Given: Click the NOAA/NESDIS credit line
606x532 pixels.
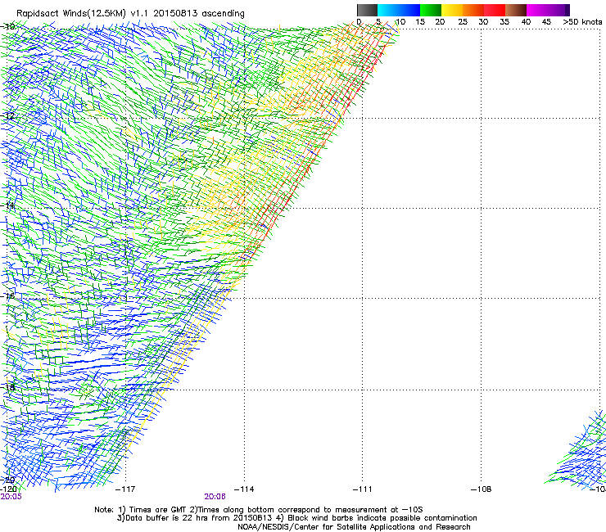Looking at the screenshot, I should pos(354,527).
